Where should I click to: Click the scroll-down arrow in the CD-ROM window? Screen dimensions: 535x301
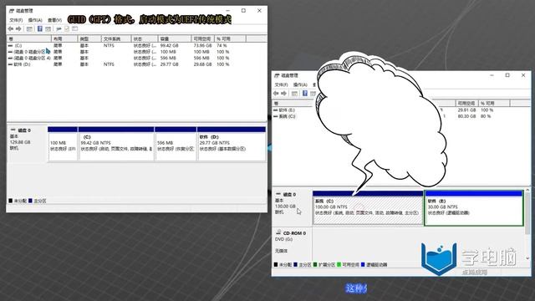click(x=527, y=258)
